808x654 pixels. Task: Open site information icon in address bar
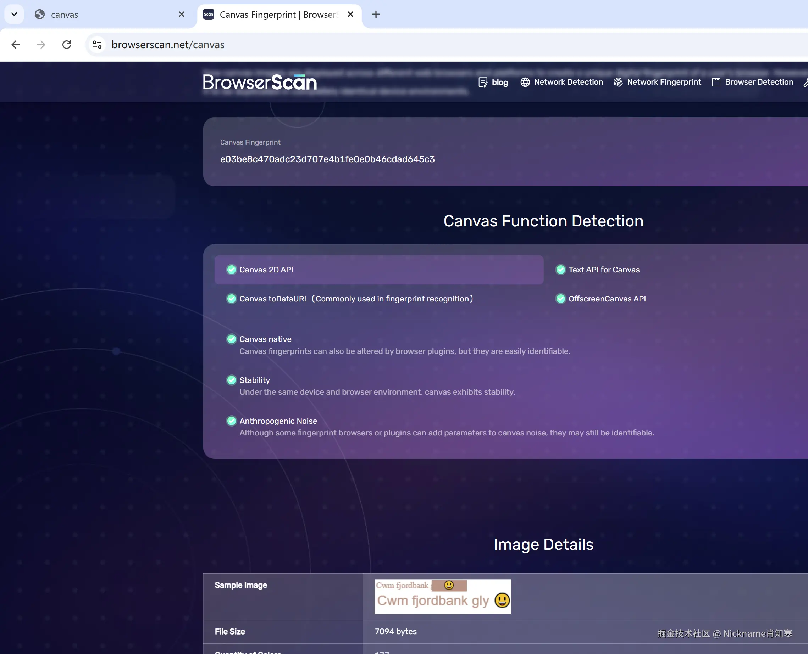pos(97,45)
